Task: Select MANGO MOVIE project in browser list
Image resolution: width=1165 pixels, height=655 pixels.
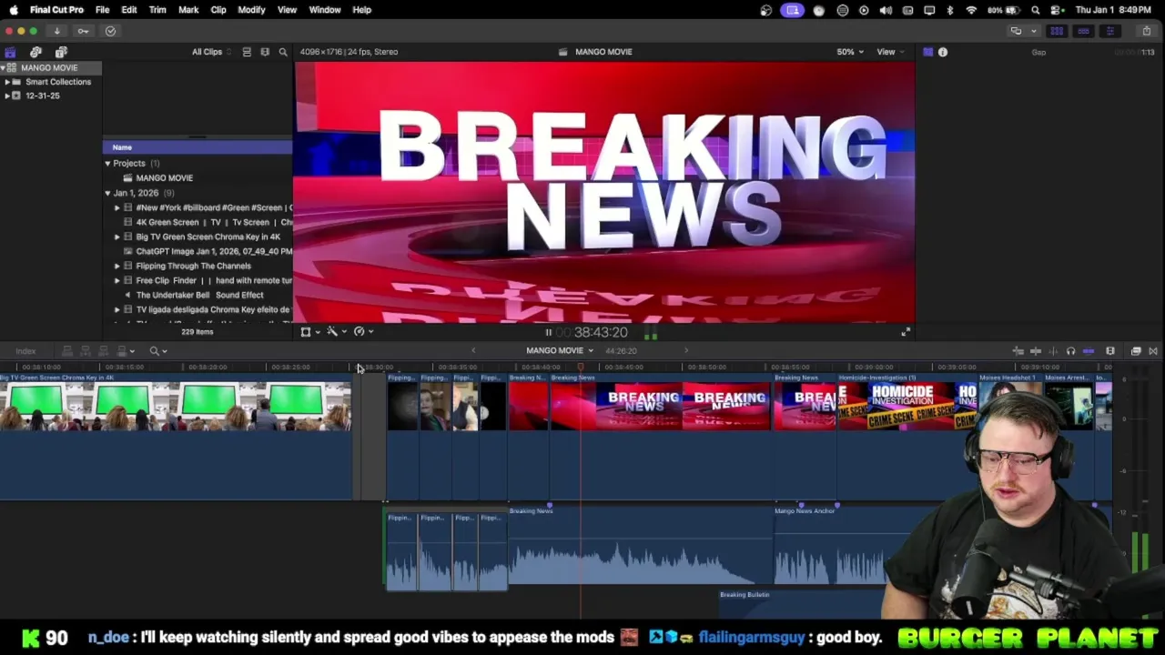Action: (x=164, y=178)
